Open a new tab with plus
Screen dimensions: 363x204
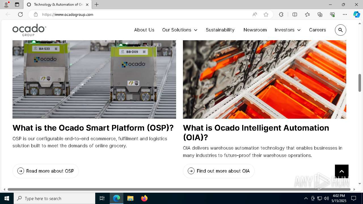(x=97, y=5)
